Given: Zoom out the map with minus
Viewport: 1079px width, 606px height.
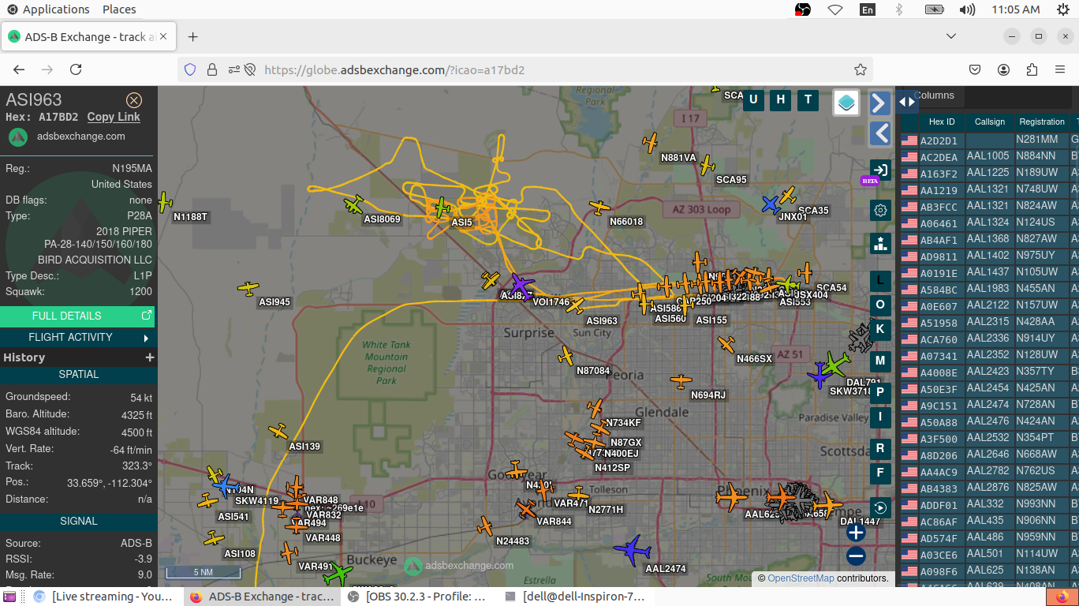Looking at the screenshot, I should pos(856,556).
